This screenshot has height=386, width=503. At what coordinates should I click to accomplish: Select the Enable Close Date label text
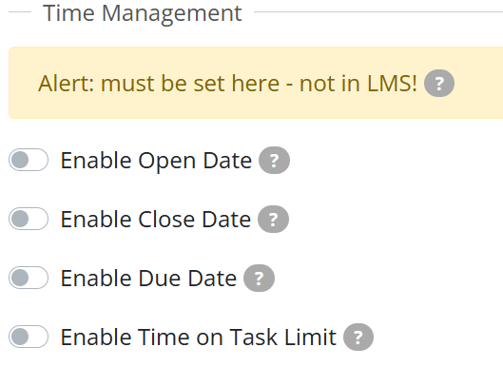click(x=156, y=220)
